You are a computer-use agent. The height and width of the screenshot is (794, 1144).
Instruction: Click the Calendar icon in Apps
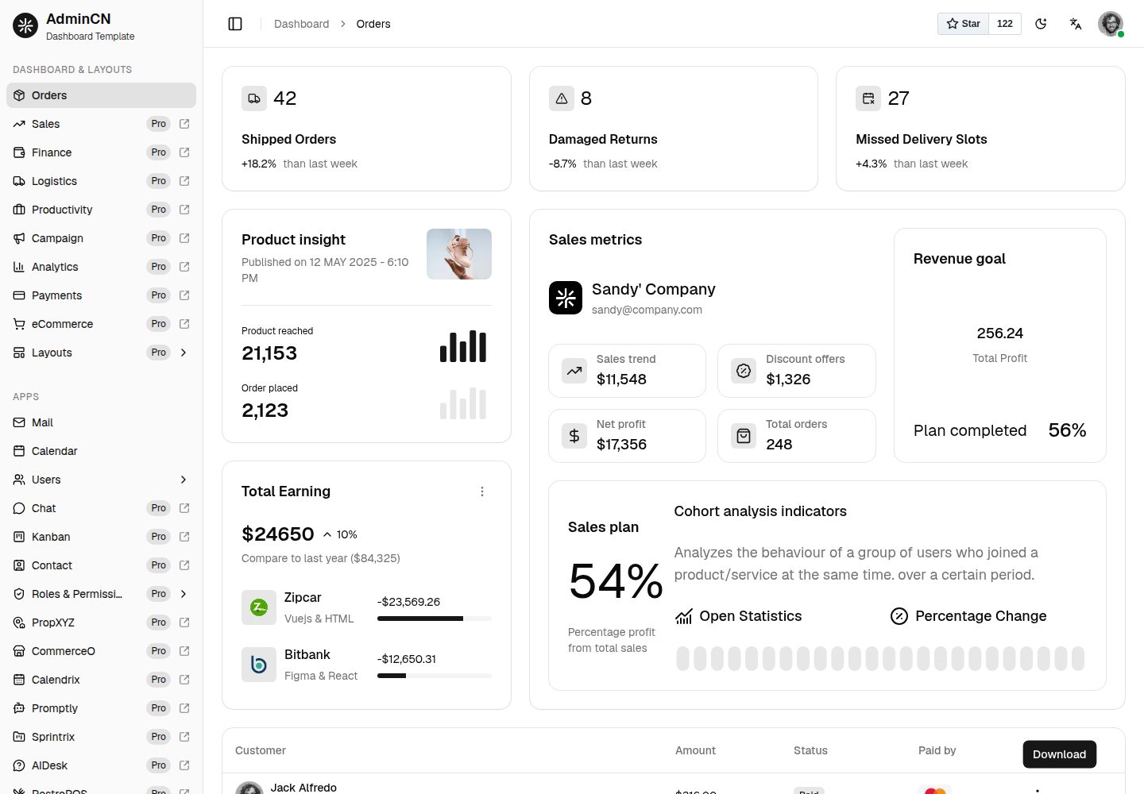click(x=19, y=451)
